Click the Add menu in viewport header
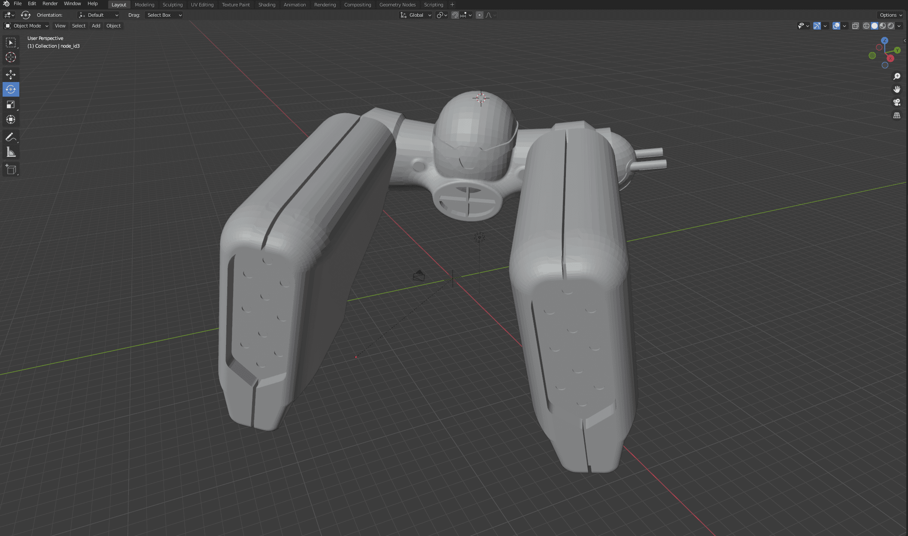The width and height of the screenshot is (908, 536). point(96,26)
